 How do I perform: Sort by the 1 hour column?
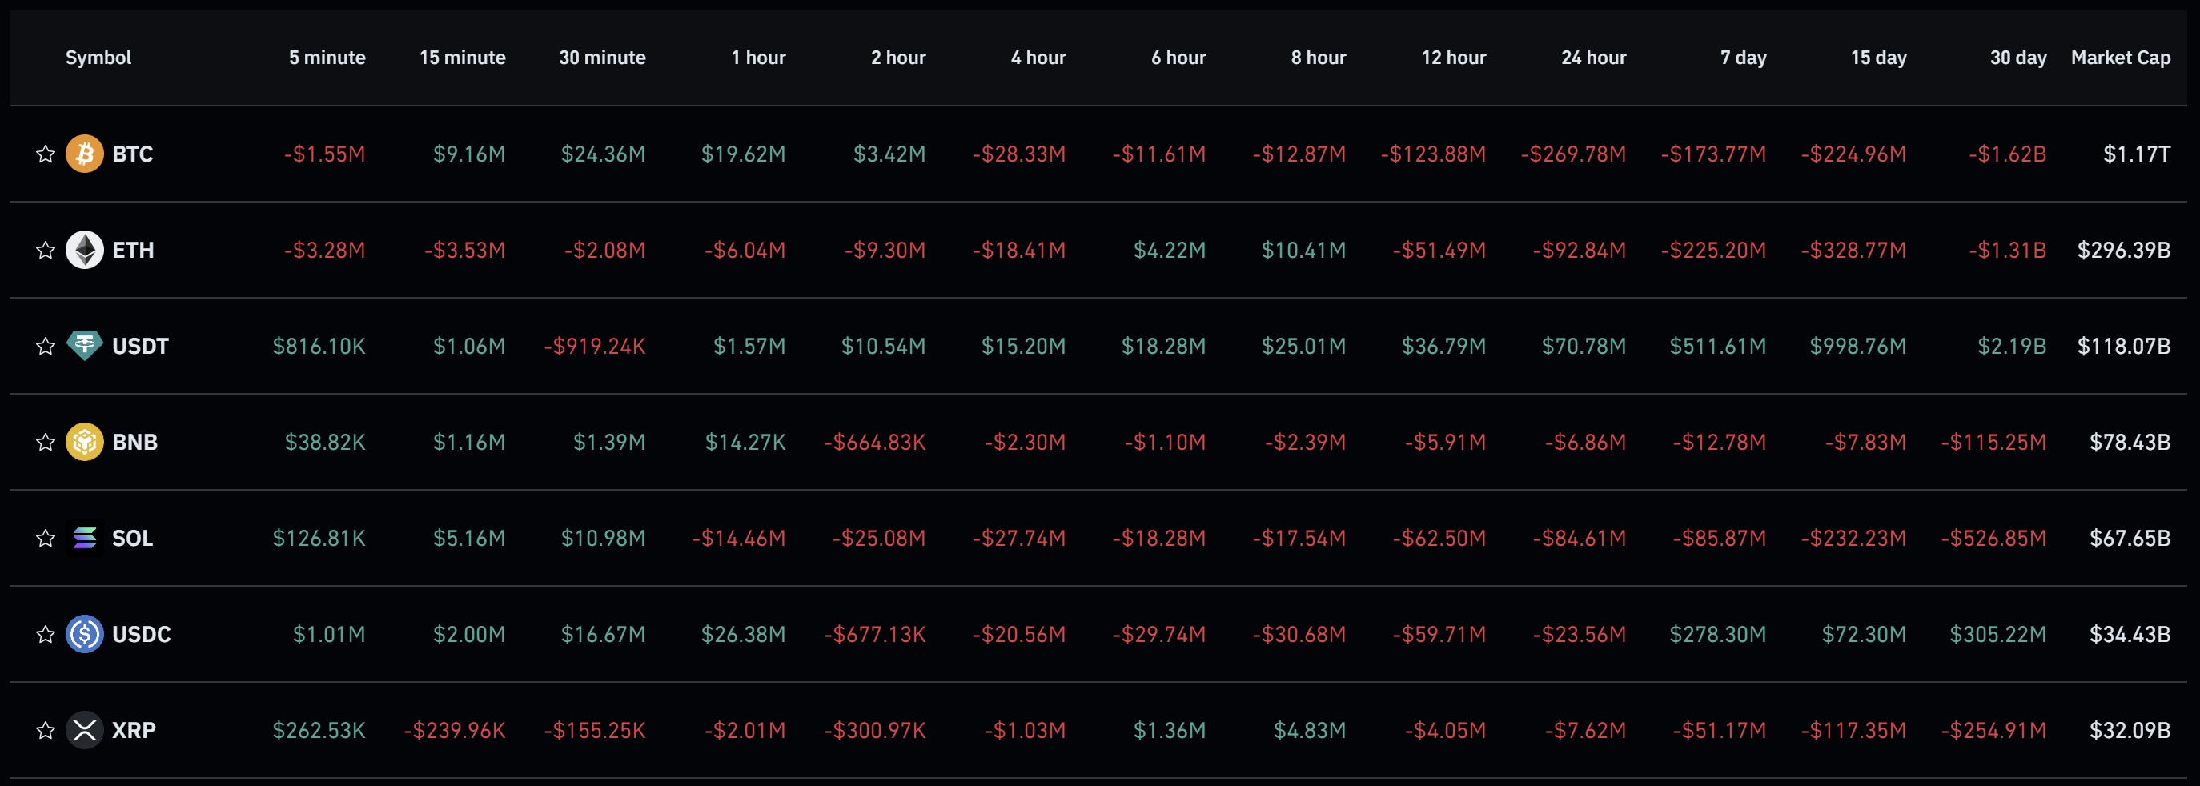point(758,58)
